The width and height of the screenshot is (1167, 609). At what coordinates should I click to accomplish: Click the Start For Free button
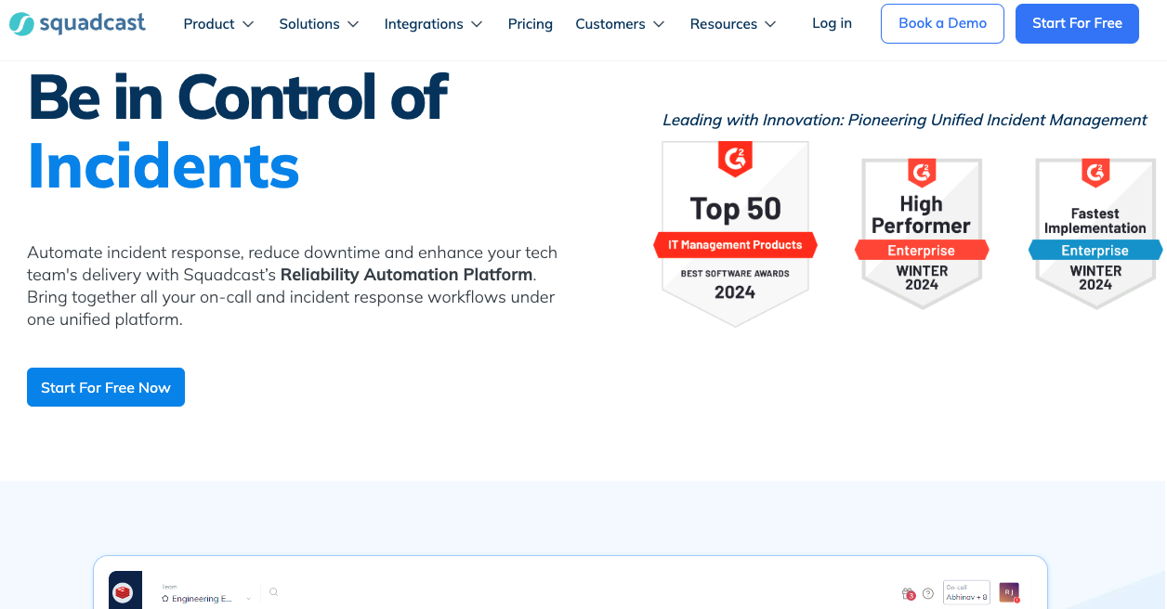click(1077, 23)
